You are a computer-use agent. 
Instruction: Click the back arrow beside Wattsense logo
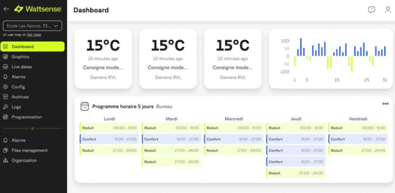[6, 9]
